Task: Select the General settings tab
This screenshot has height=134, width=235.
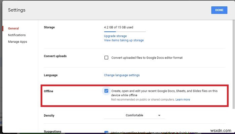Action: click(13, 28)
